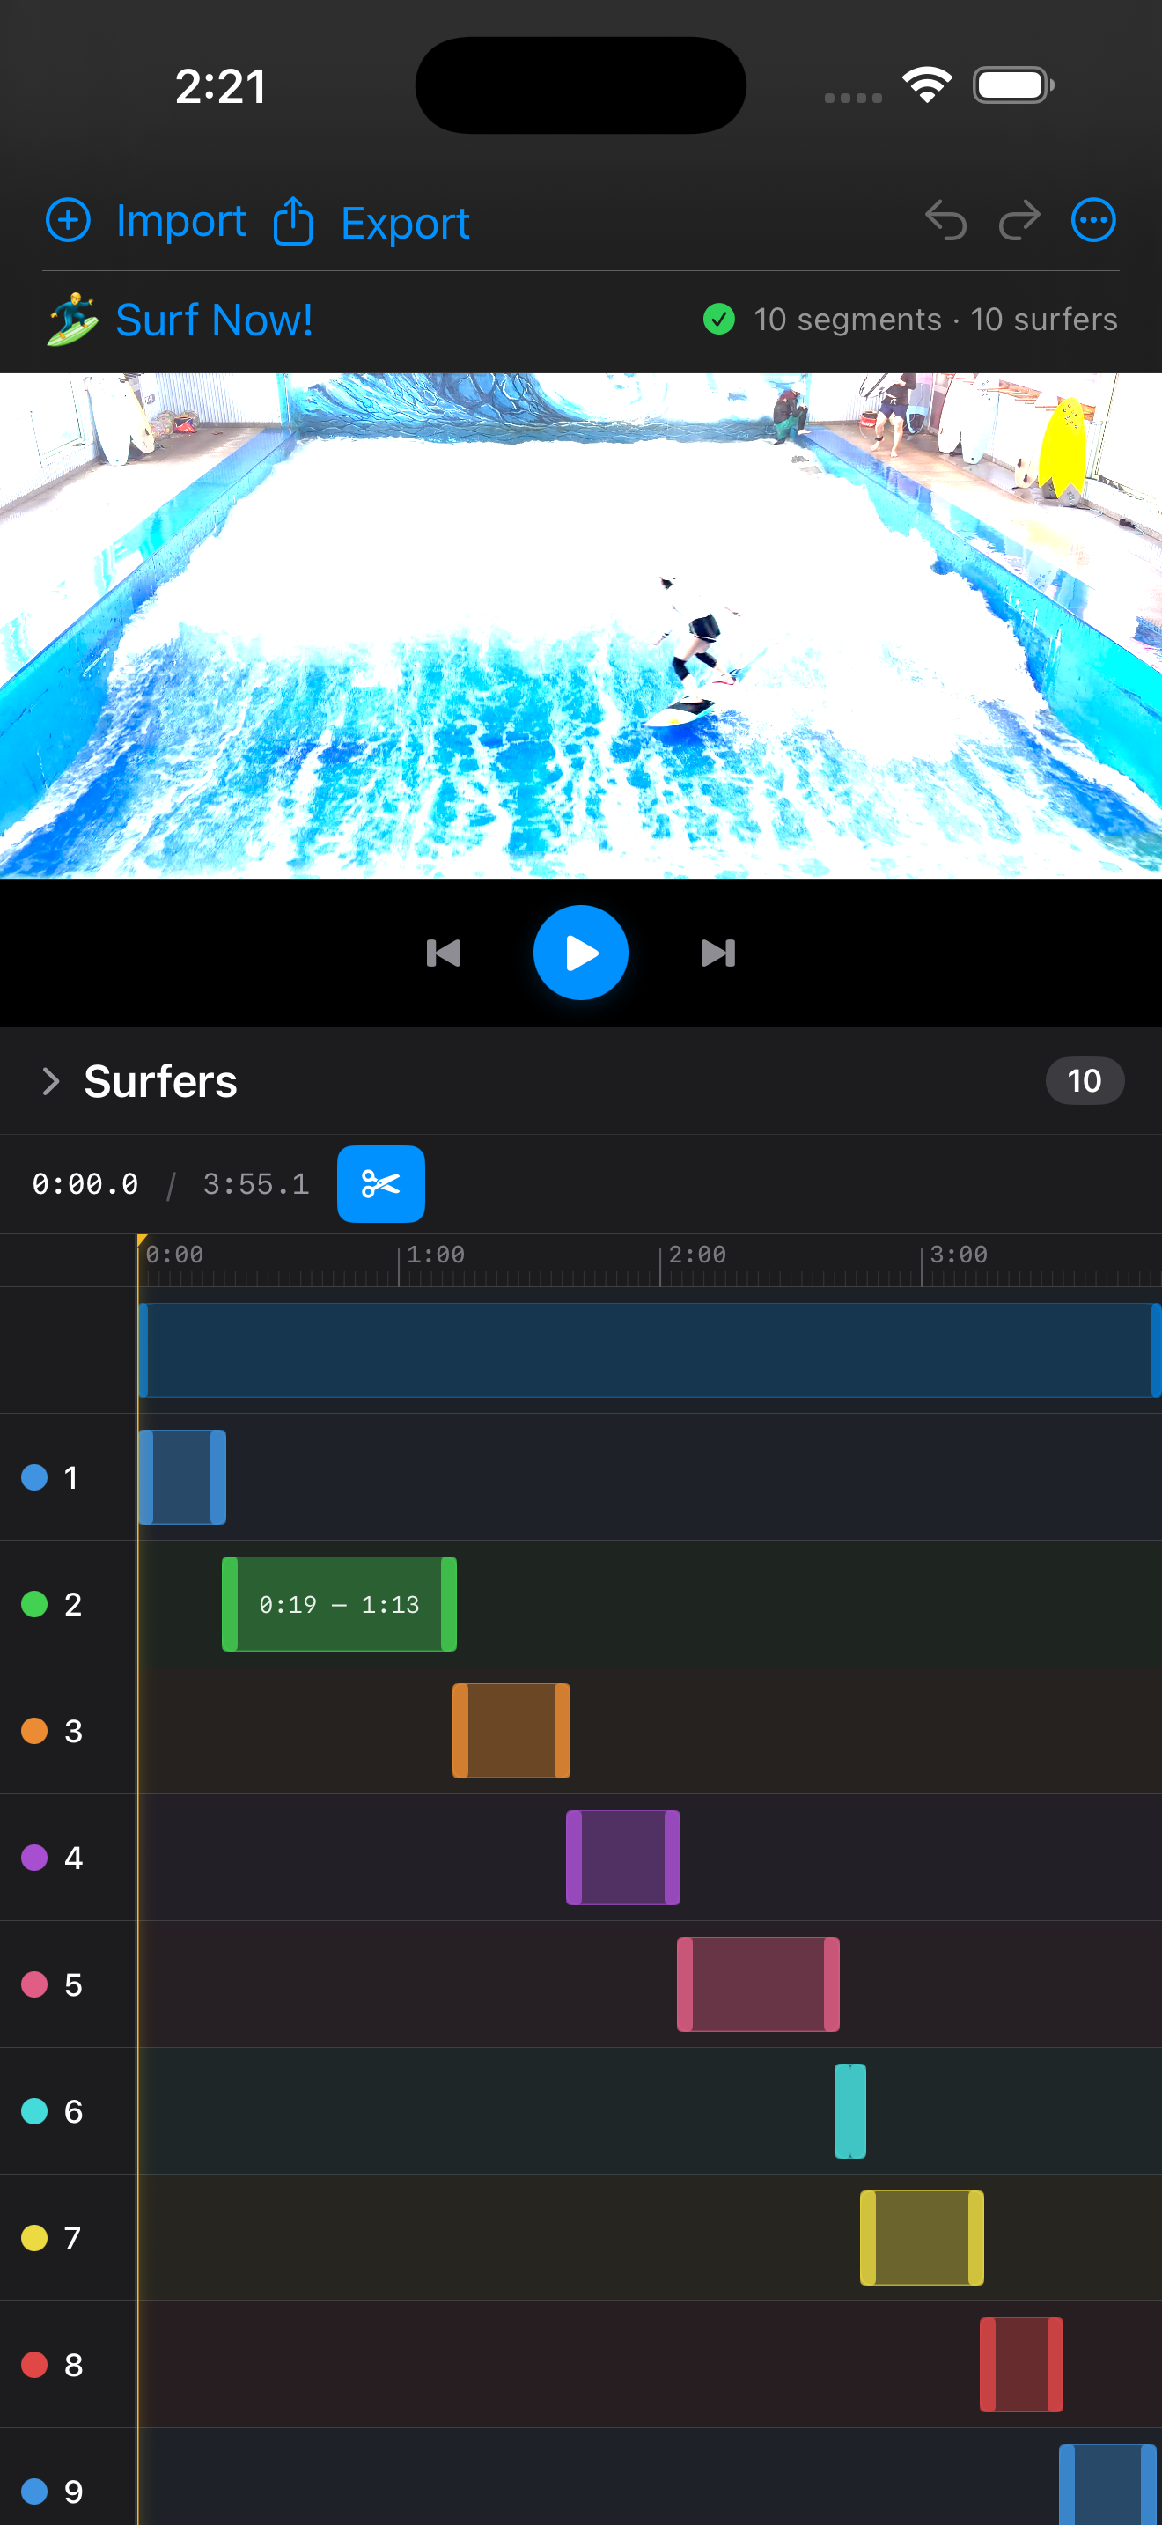Viewport: 1162px width, 2525px height.
Task: Tap the pink dot of surfer 5
Action: 34,1984
